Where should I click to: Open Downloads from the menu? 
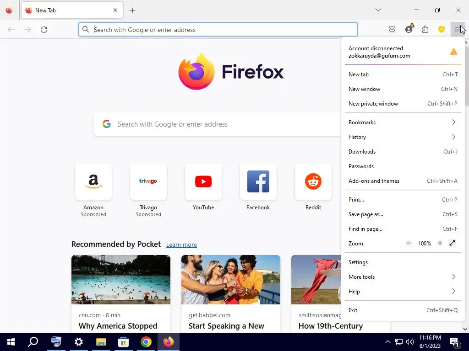tap(403, 152)
